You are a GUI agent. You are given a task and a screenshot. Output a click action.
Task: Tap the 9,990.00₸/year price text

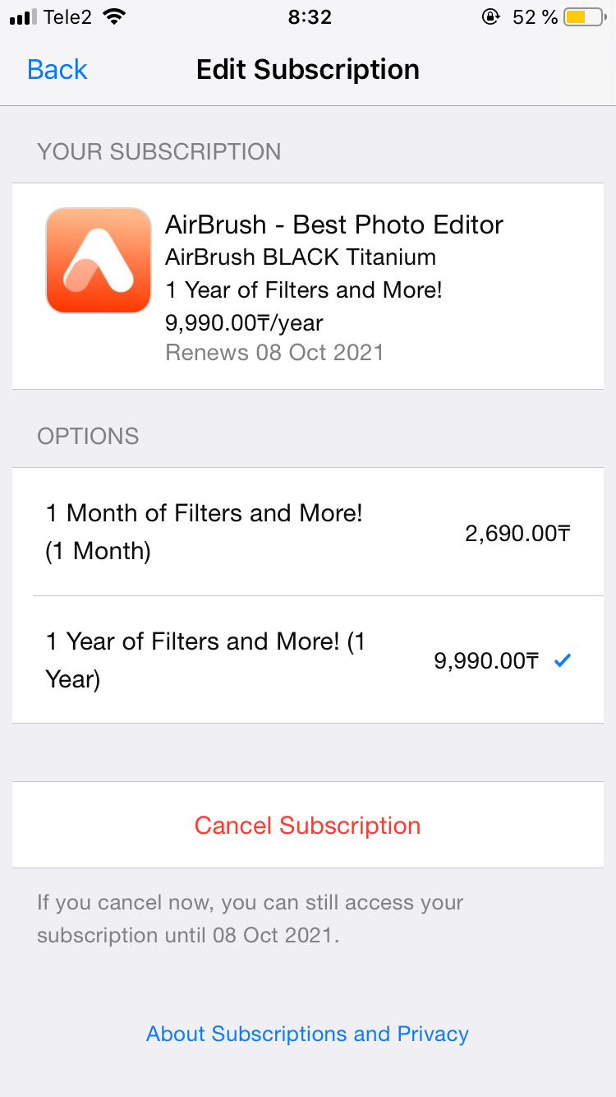pyautogui.click(x=244, y=323)
